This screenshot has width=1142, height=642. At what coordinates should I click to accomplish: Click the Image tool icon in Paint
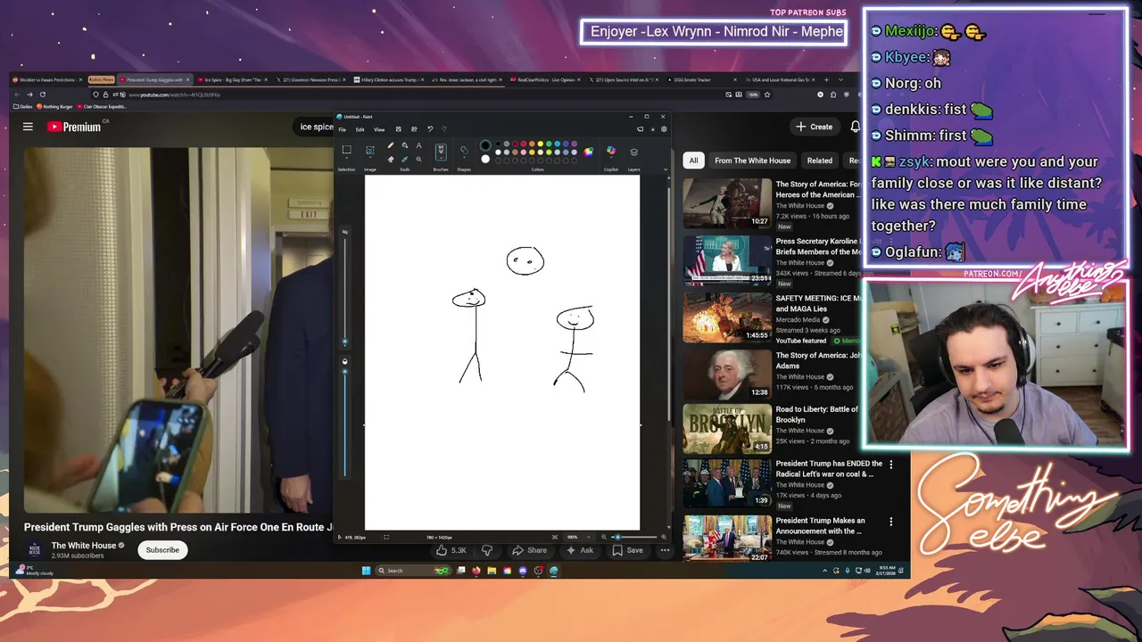pos(370,150)
